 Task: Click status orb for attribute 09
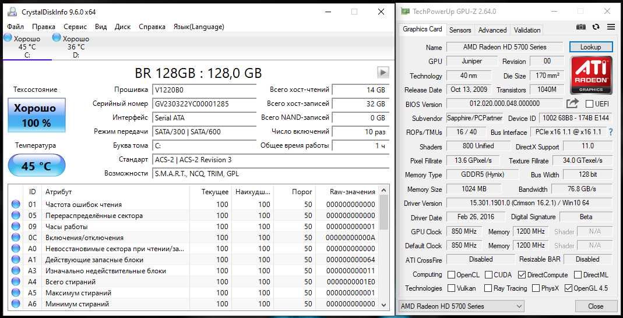pyautogui.click(x=16, y=226)
